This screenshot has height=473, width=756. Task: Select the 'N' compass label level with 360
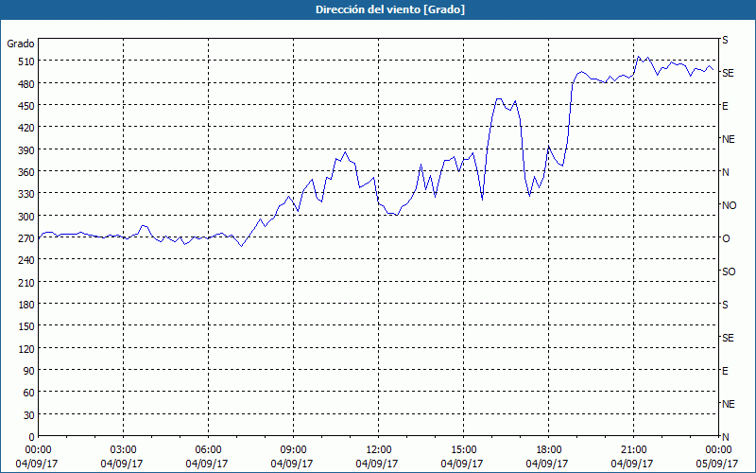(726, 172)
